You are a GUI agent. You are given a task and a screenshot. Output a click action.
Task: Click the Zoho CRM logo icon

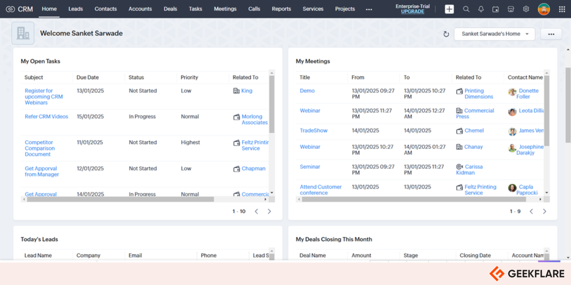click(x=10, y=9)
